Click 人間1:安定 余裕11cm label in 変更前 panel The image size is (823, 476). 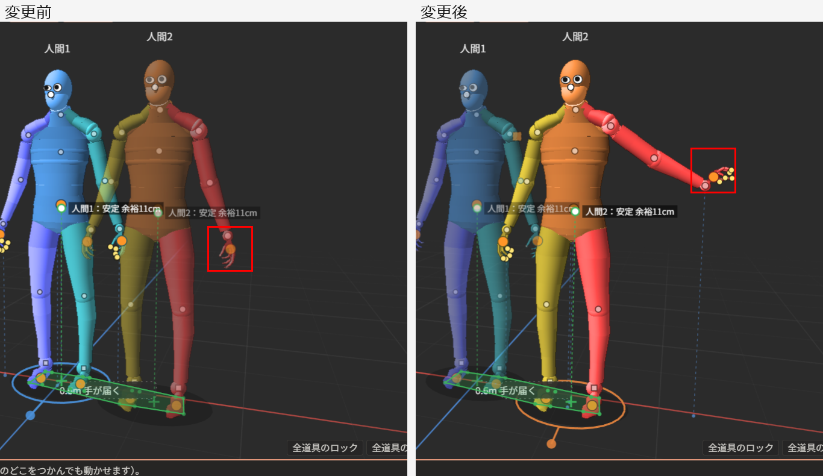[116, 208]
